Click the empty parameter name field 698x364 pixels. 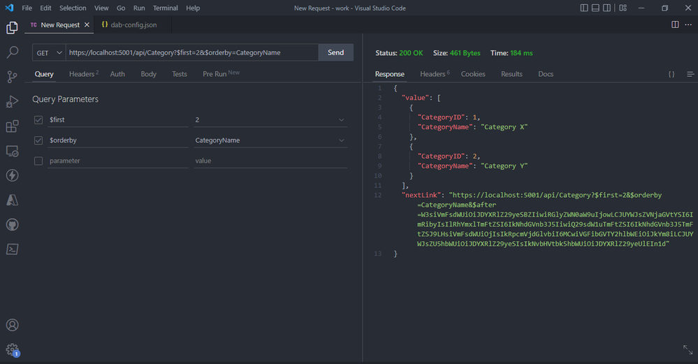pyautogui.click(x=118, y=161)
